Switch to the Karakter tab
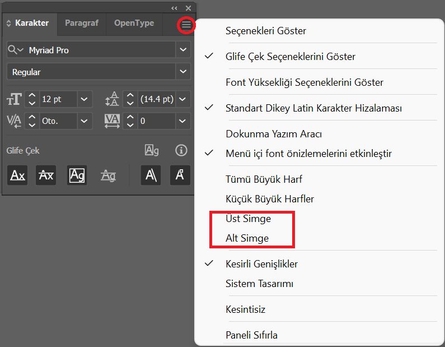This screenshot has height=347, width=445. click(x=32, y=23)
